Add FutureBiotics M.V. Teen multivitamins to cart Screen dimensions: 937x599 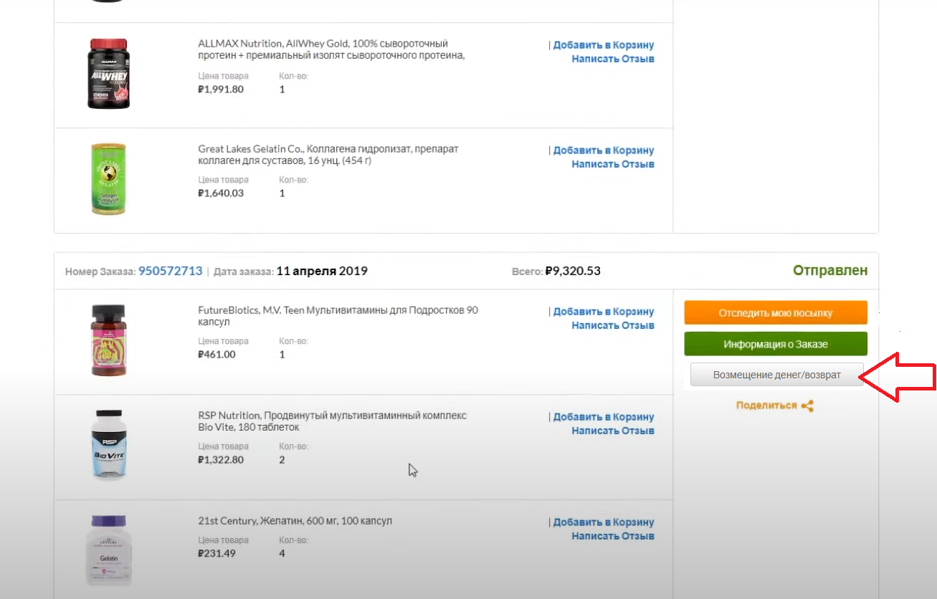tap(604, 312)
